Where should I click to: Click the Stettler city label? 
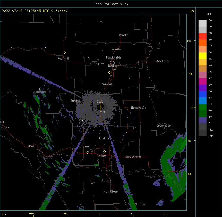[163, 61]
